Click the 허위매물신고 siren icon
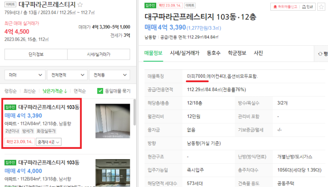 275,7
